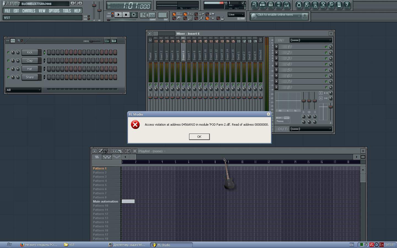The width and height of the screenshot is (397, 248).
Task: Click OK in the access violation dialog
Action: coord(199,137)
